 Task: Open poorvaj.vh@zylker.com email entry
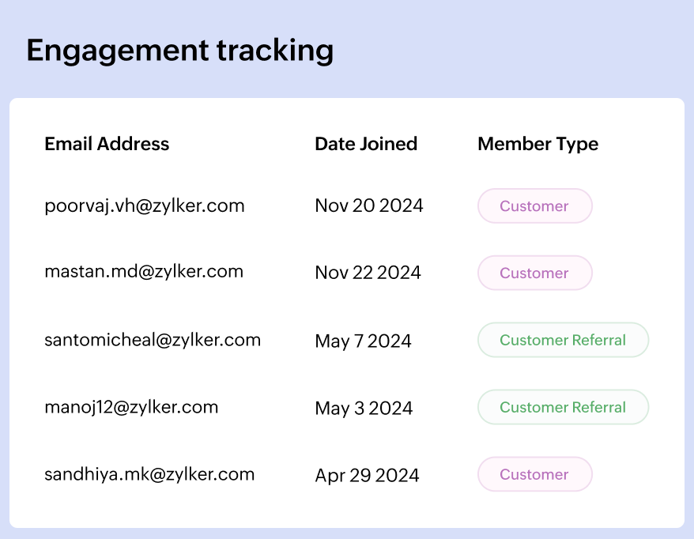pos(145,206)
